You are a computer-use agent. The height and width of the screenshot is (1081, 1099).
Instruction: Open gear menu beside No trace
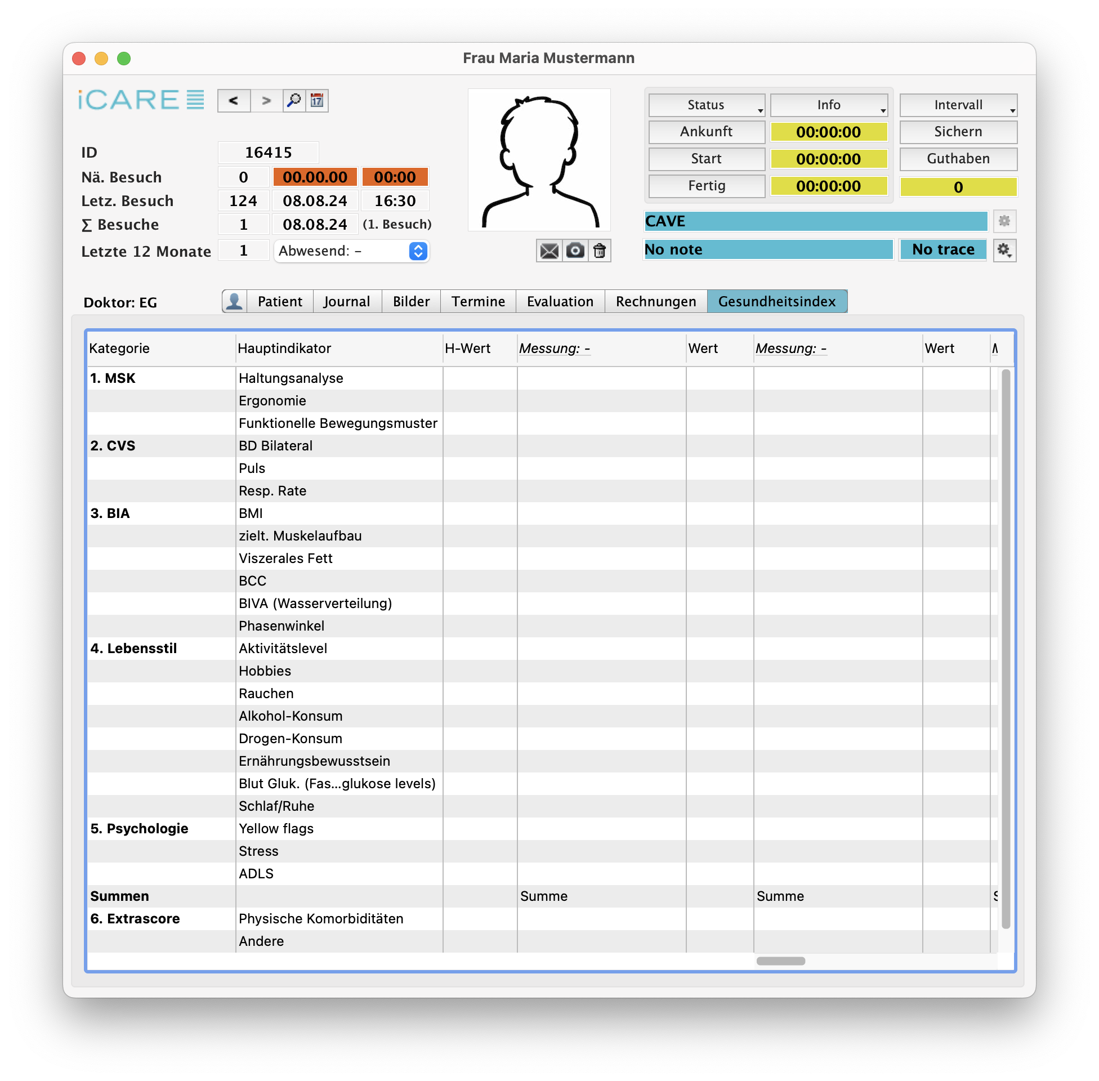[x=1004, y=250]
